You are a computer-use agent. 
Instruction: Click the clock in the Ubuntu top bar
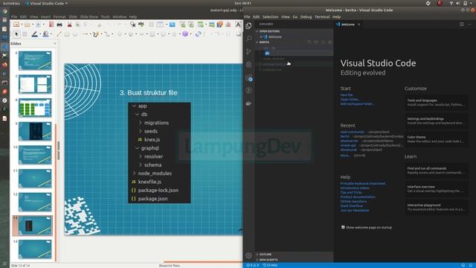pos(242,3)
